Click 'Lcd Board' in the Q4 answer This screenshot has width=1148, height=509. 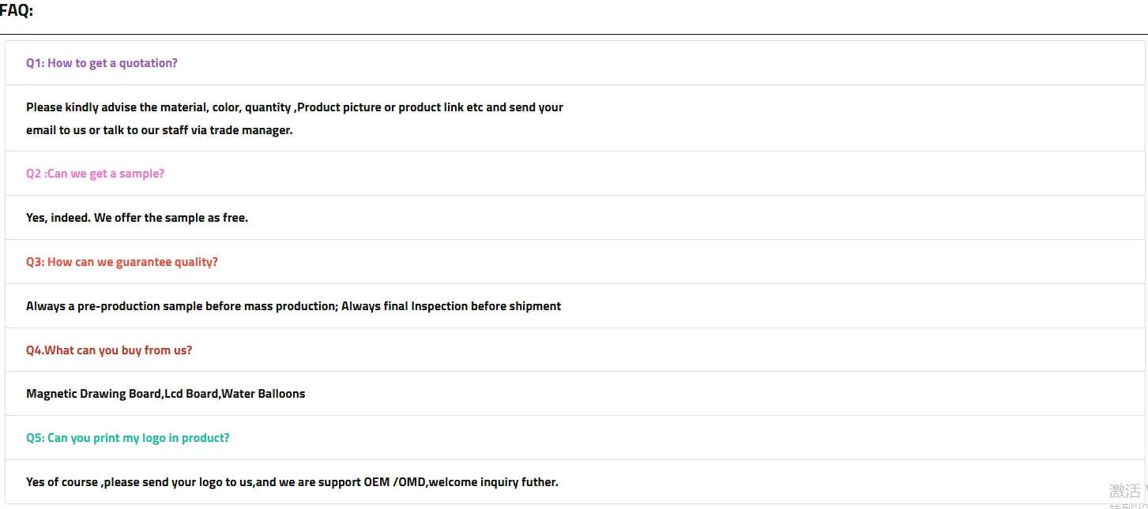click(191, 394)
